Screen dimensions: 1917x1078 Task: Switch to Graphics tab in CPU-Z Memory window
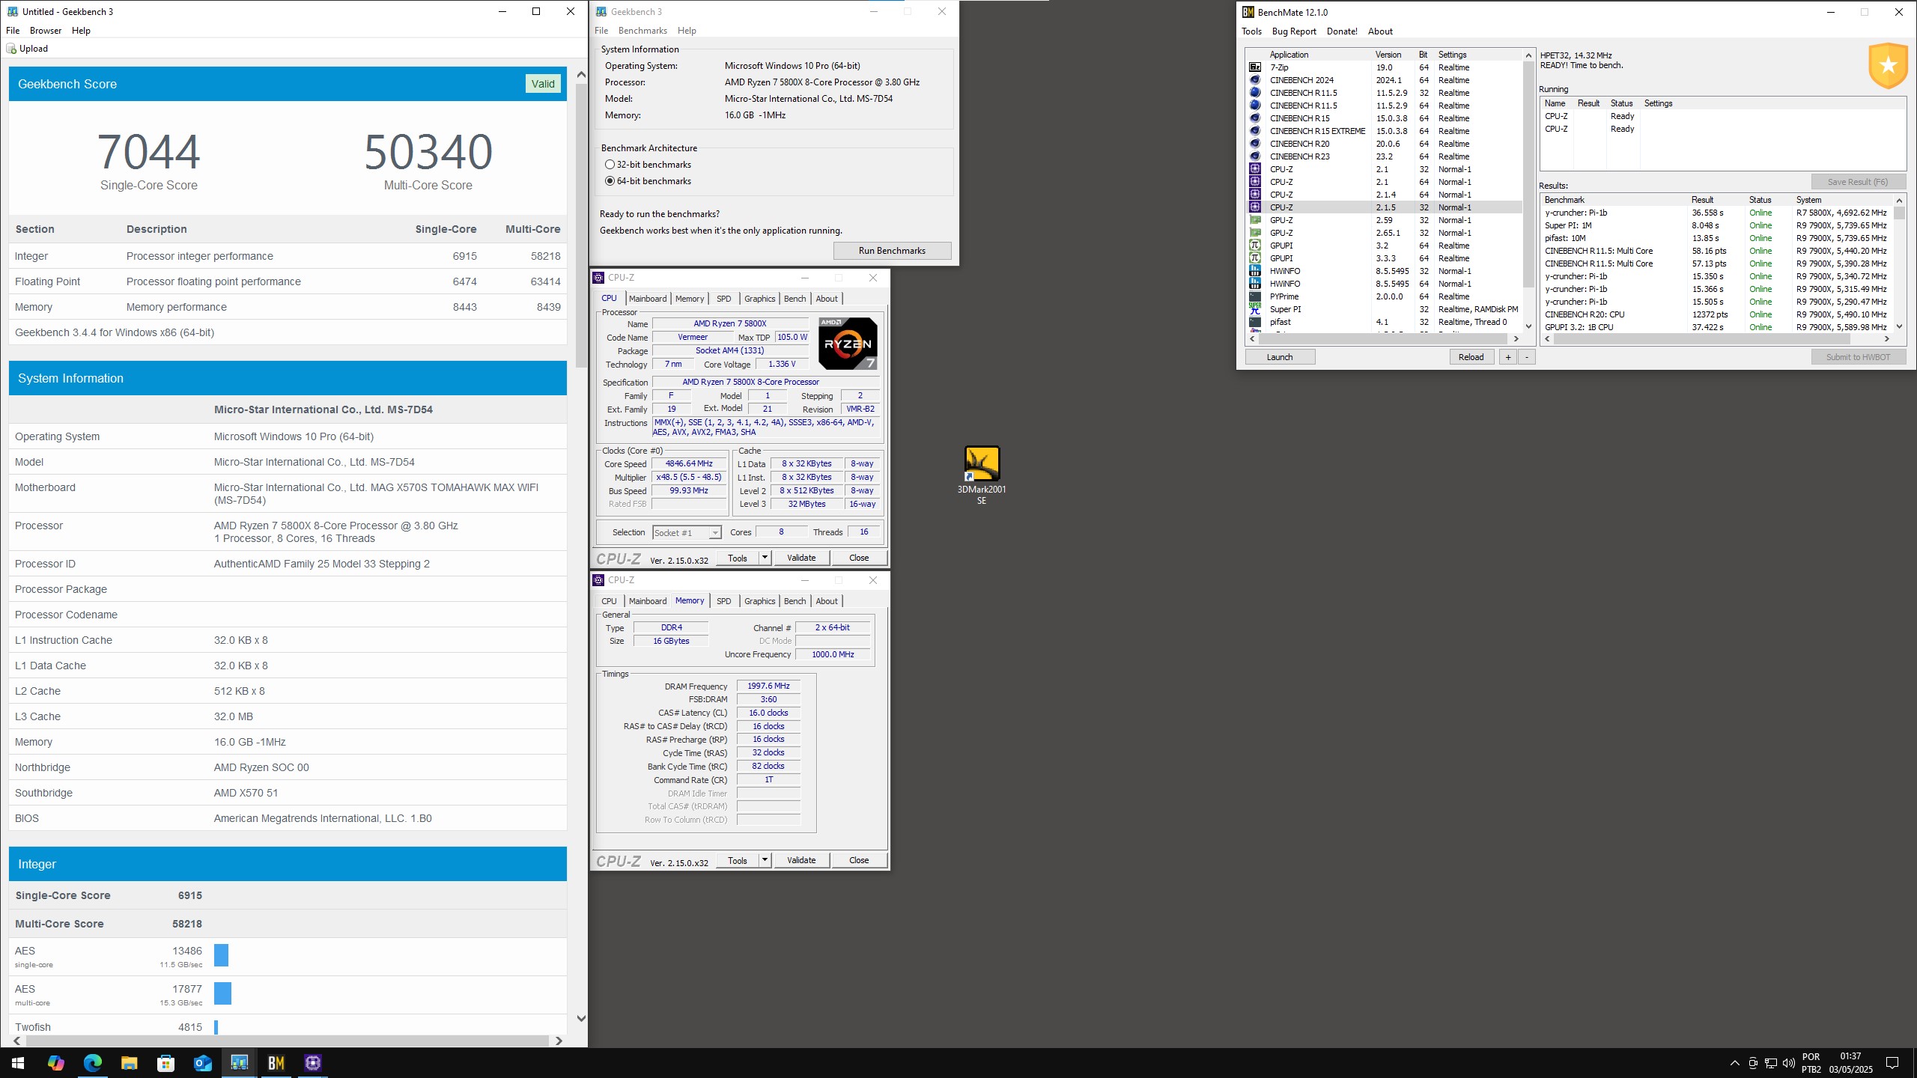click(759, 601)
